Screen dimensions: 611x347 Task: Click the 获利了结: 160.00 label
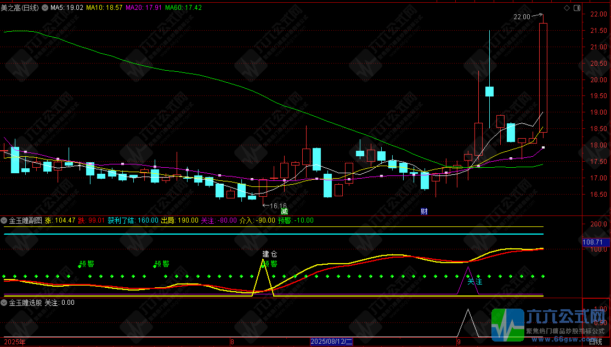click(133, 220)
